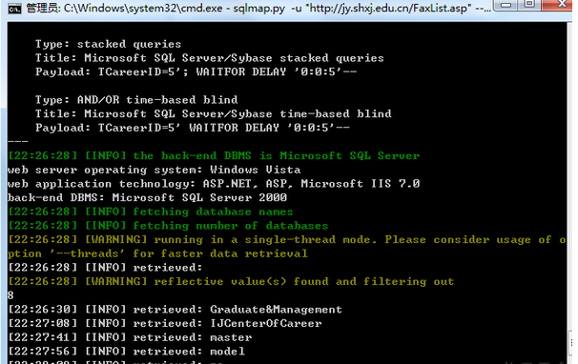Click the title bar text with sqlmap.py command
The height and width of the screenshot is (364, 578).
[x=258, y=8]
